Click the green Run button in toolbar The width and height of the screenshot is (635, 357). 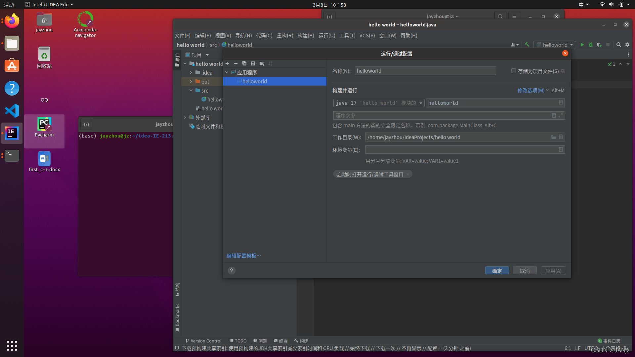point(582,45)
